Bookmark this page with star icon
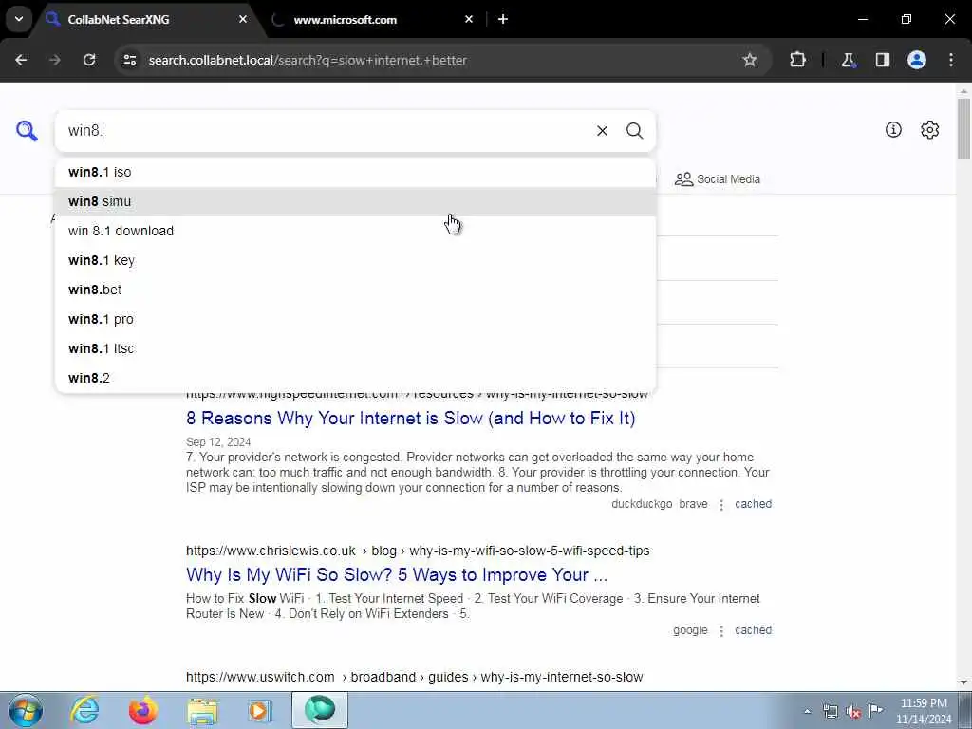The height and width of the screenshot is (729, 972). coord(750,60)
